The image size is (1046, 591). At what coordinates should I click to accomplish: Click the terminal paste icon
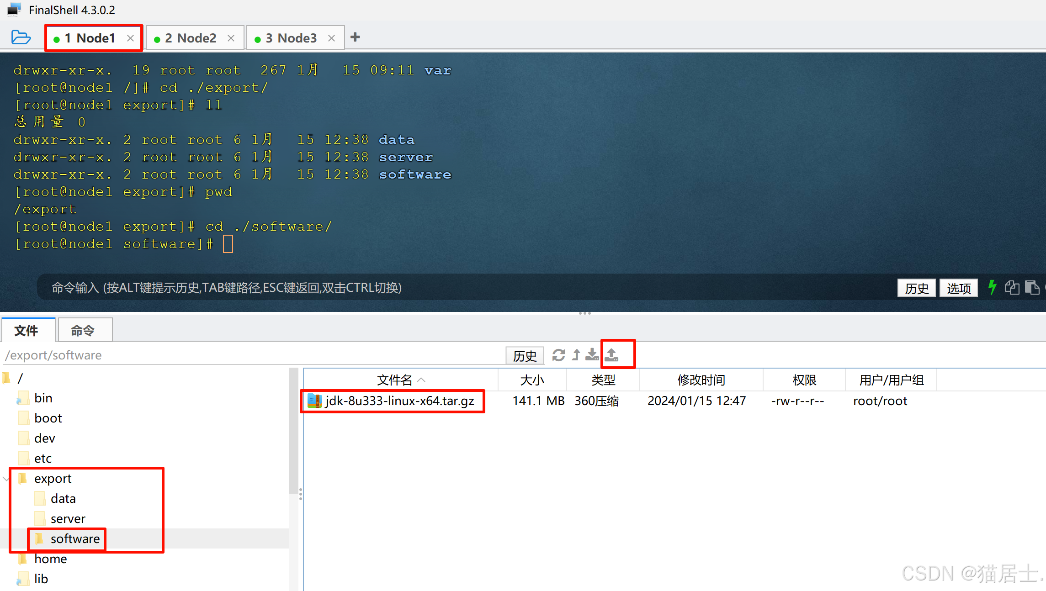coord(1032,288)
